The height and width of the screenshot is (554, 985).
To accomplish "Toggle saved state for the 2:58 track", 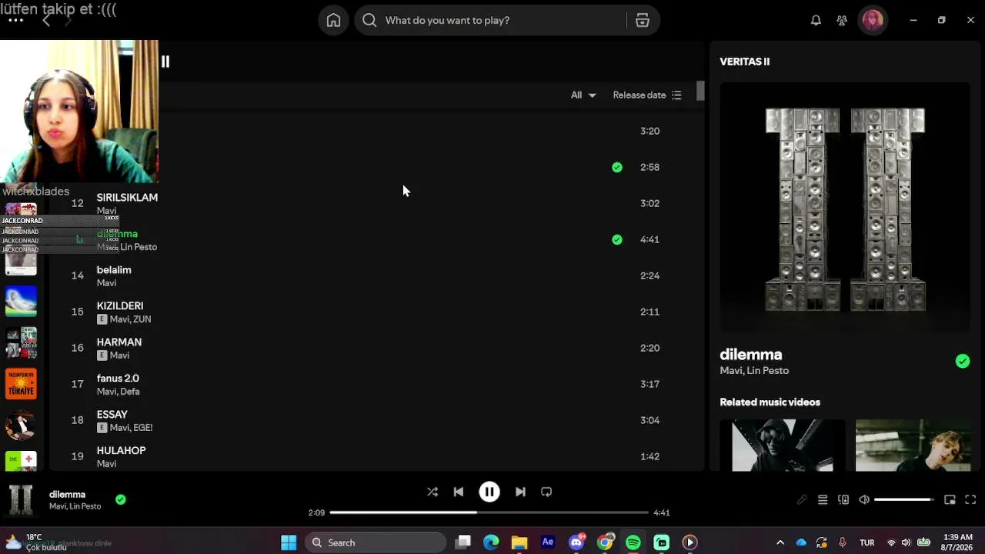I will coord(617,167).
